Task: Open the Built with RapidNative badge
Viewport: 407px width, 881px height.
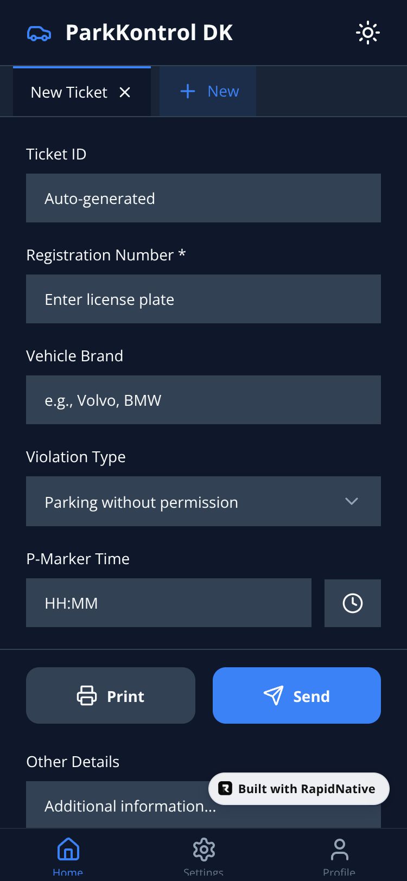Action: click(x=298, y=789)
